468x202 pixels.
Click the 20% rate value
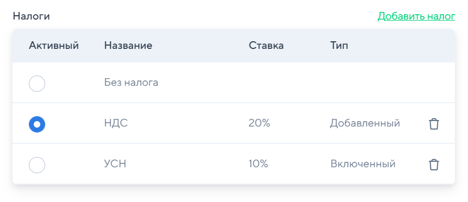pos(260,123)
